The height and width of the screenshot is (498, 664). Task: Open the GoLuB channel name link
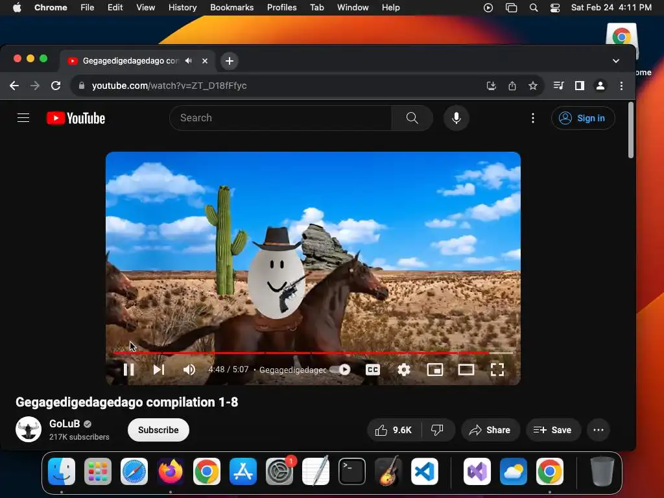point(64,423)
